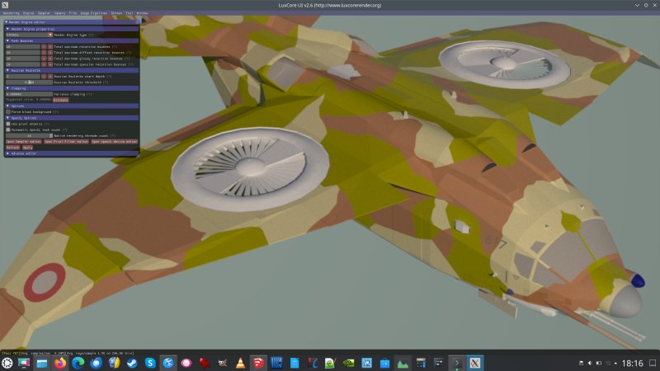Viewport: 660px width, 371px height.
Task: Open the KDE application launcher
Action: (7, 363)
